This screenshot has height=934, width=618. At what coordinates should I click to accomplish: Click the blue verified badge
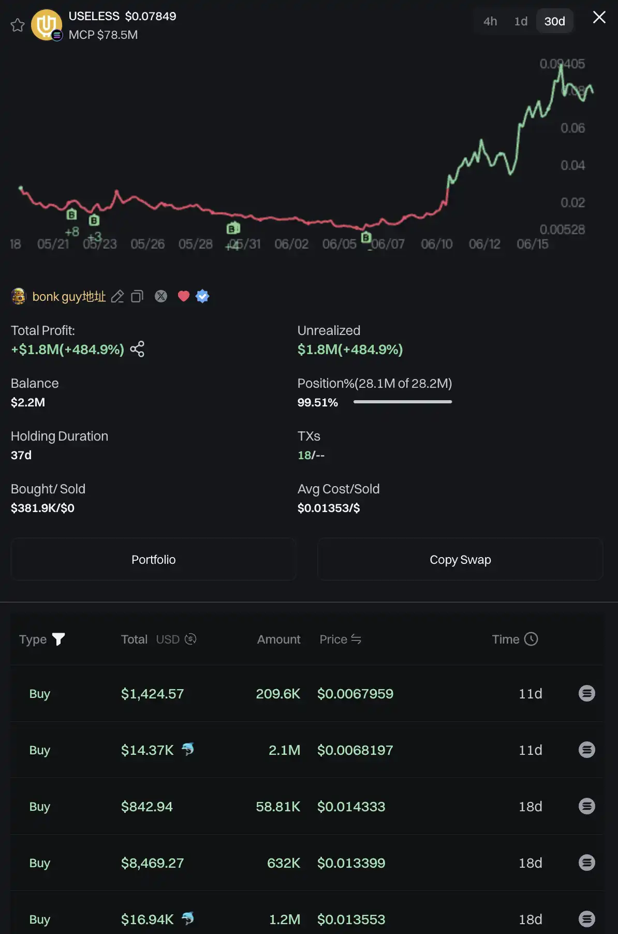point(202,296)
